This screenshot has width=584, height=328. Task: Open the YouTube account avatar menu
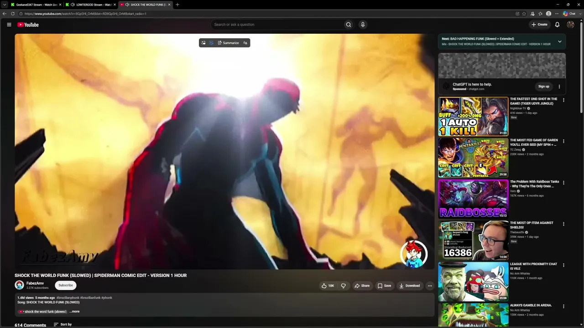(x=570, y=25)
